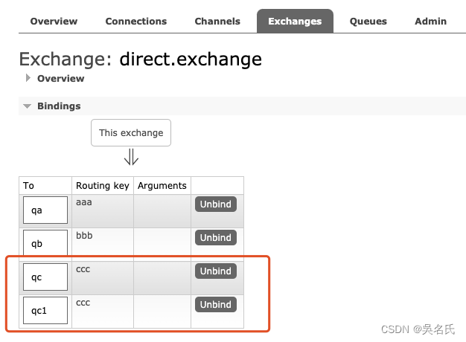Open the qb queue link

tap(36, 244)
